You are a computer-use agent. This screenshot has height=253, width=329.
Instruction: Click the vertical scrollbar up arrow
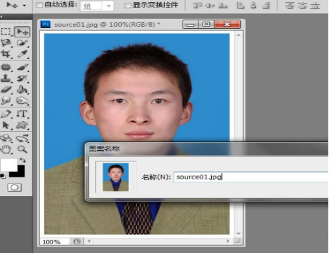pyautogui.click(x=238, y=35)
